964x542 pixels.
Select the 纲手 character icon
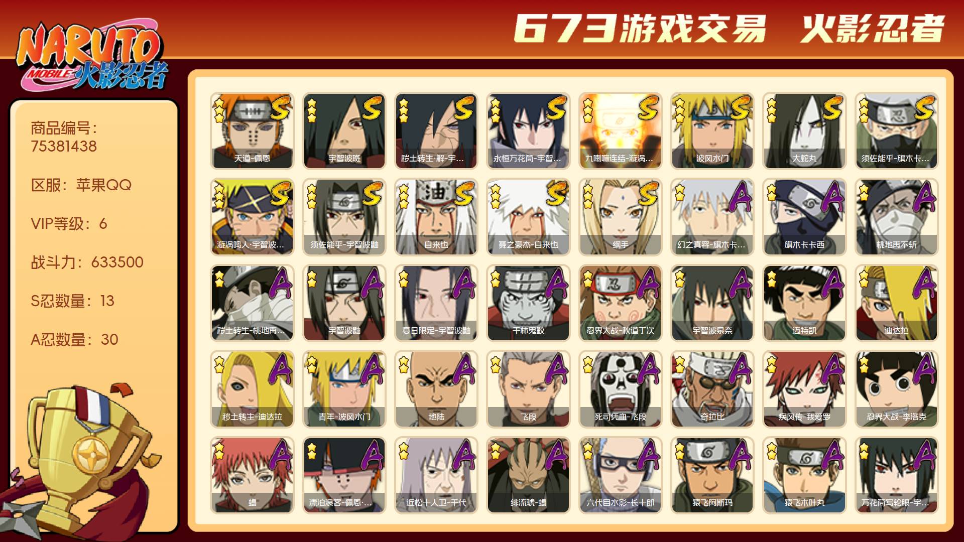[621, 217]
